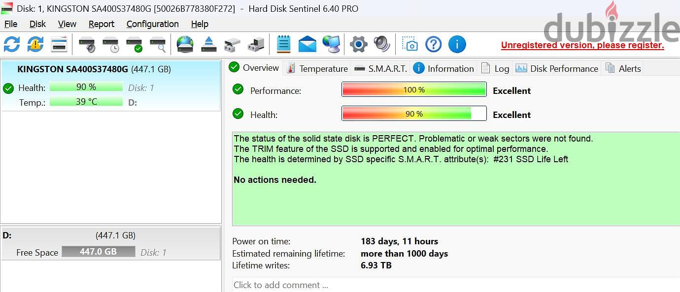Click the '183 days, 11 hours' power on value
The width and height of the screenshot is (680, 292).
click(x=399, y=241)
